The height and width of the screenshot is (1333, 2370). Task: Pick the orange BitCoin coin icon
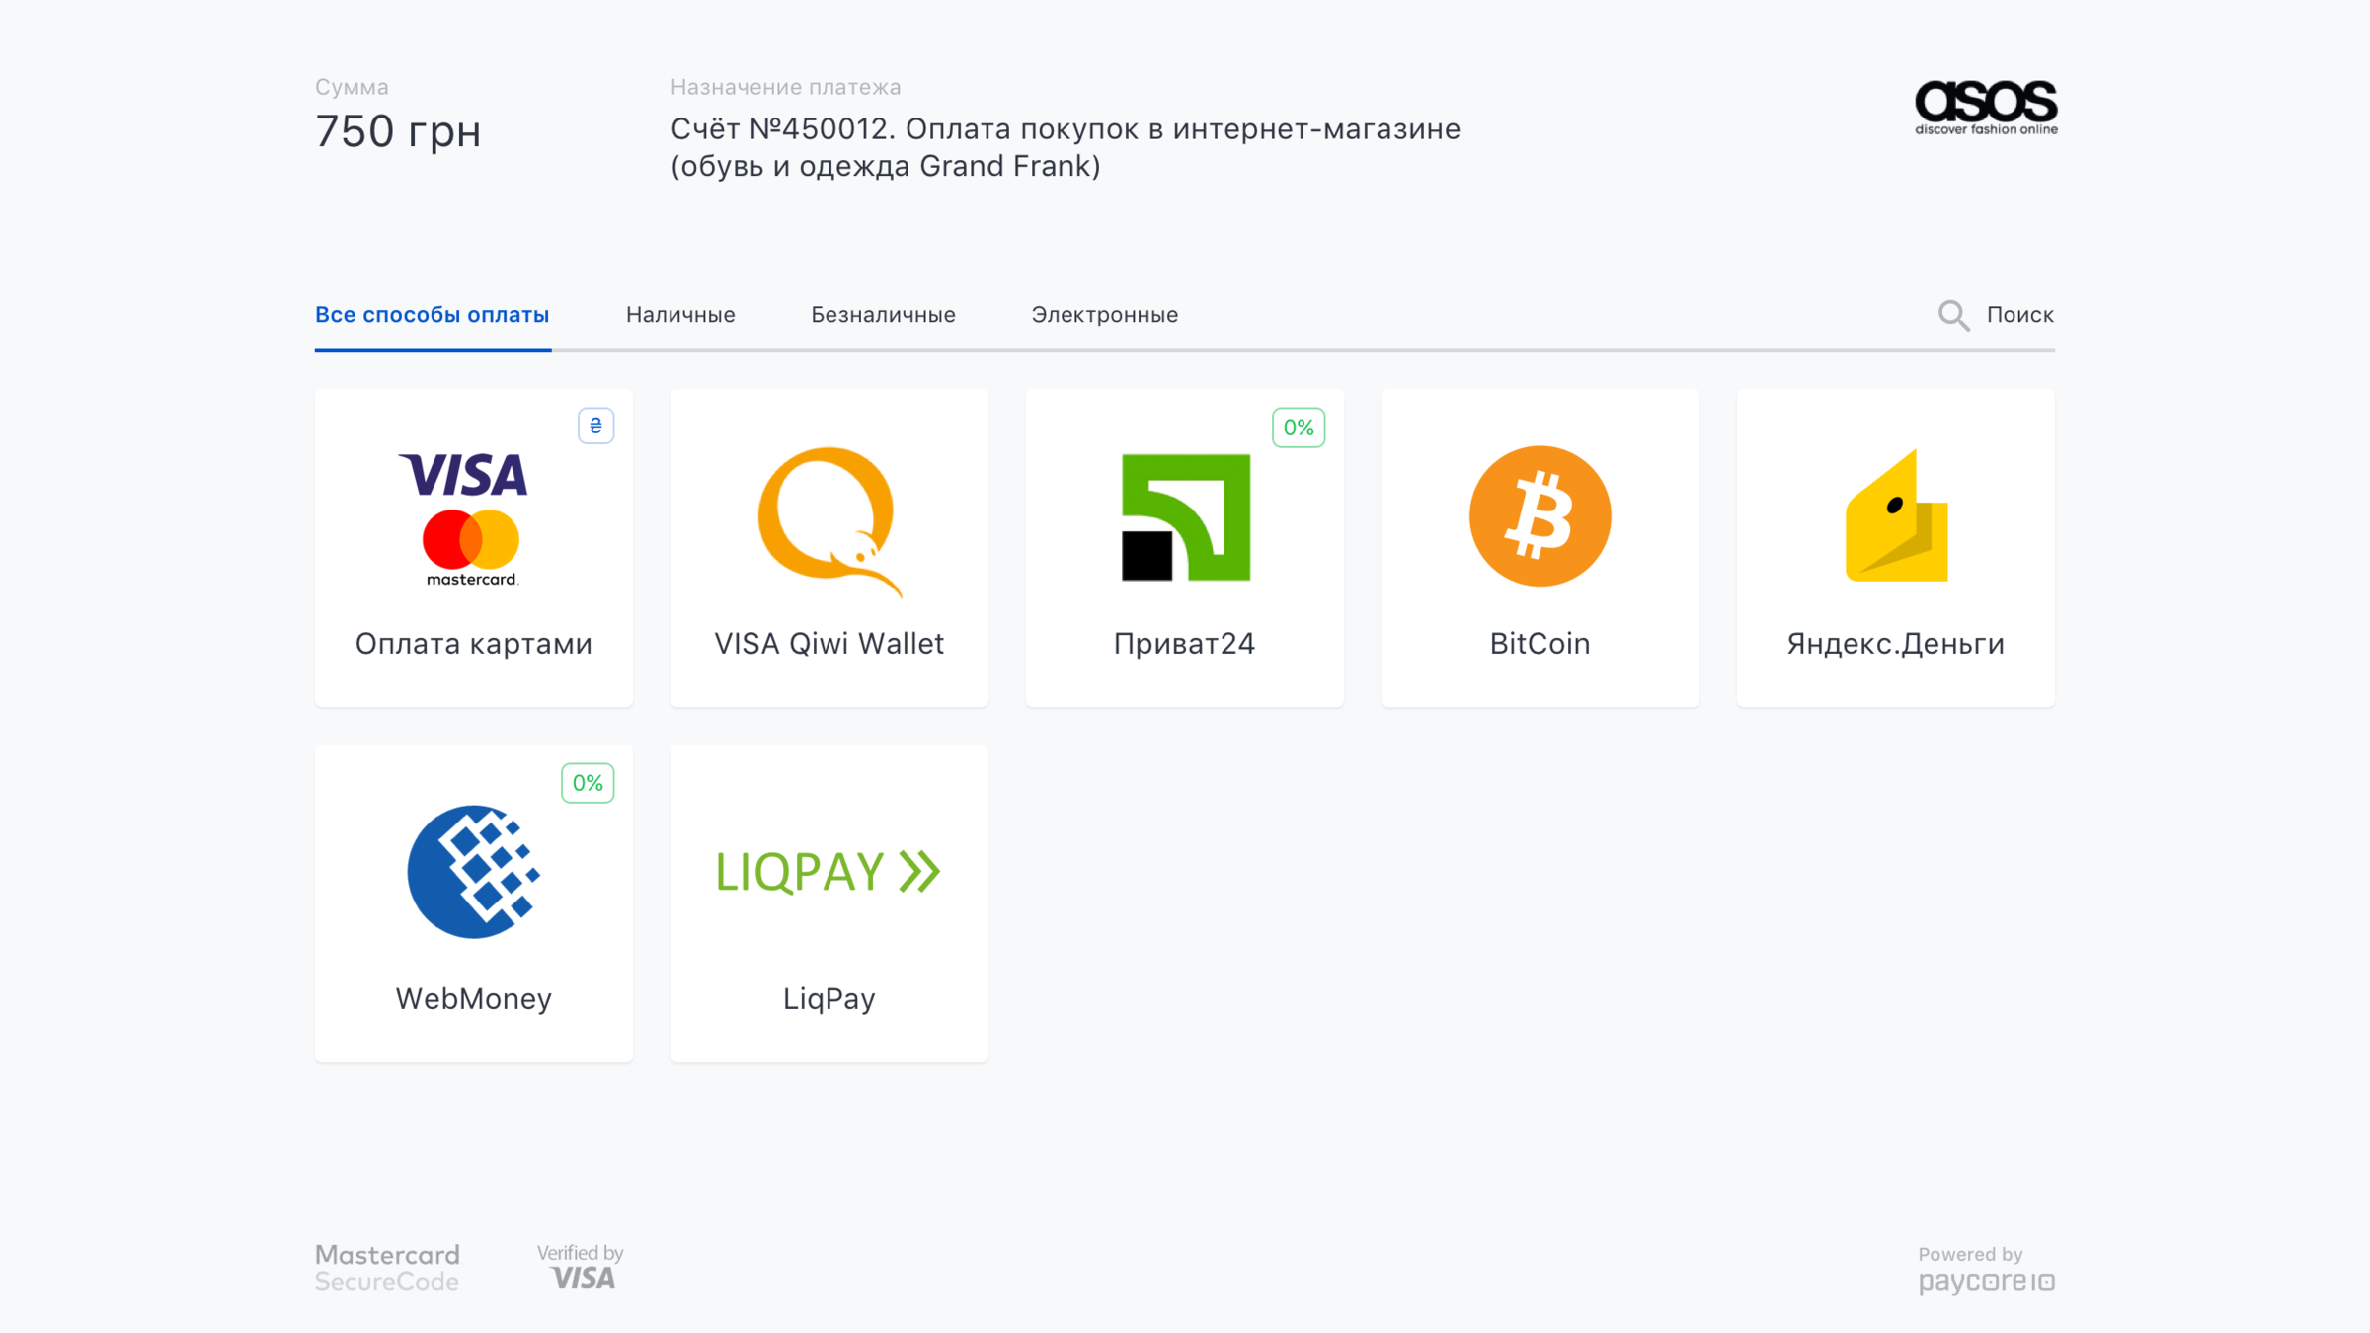click(x=1540, y=516)
